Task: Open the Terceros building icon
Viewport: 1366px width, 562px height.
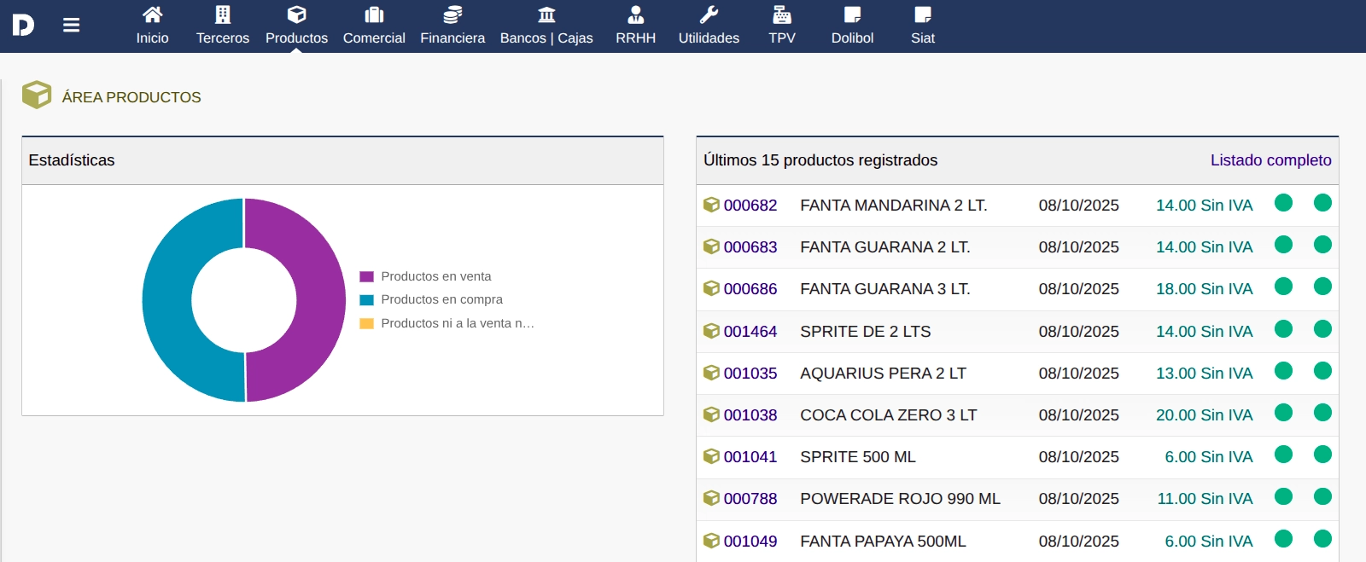Action: pyautogui.click(x=223, y=14)
